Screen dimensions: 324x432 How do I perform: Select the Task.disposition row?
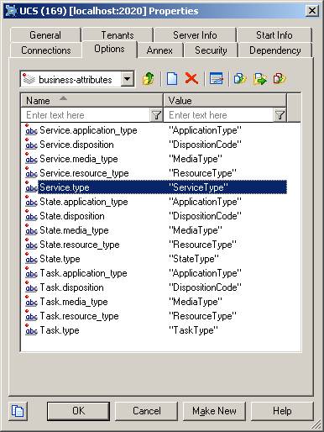point(156,287)
